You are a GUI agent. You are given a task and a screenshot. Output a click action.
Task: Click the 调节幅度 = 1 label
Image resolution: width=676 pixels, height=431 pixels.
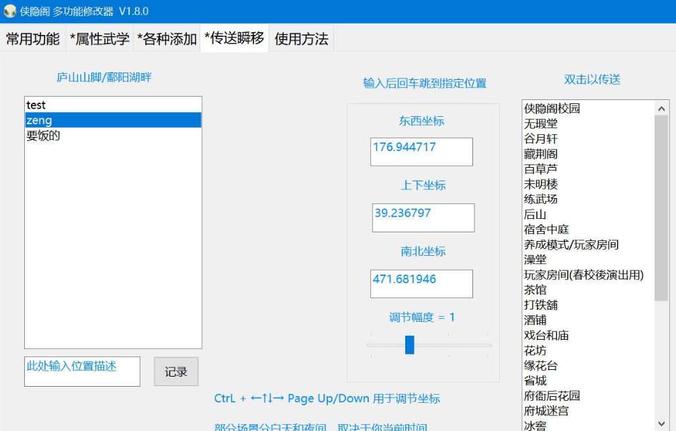pyautogui.click(x=421, y=318)
